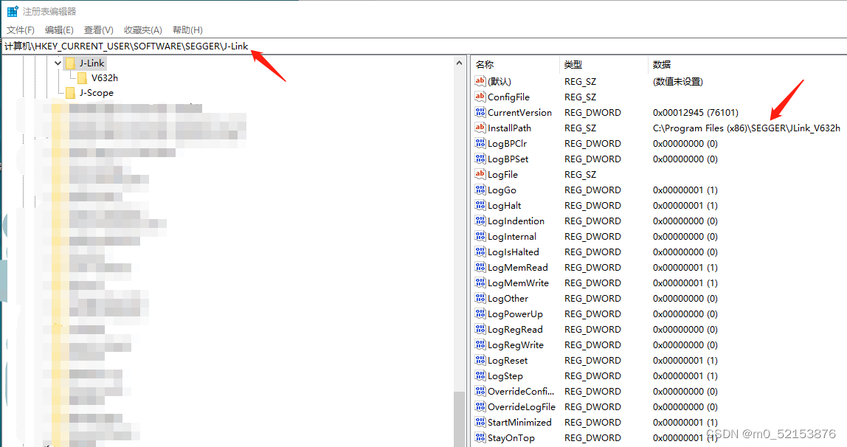Click the REG_SZ type of InstallPath
Screen dimensions: 847x447
coord(580,128)
